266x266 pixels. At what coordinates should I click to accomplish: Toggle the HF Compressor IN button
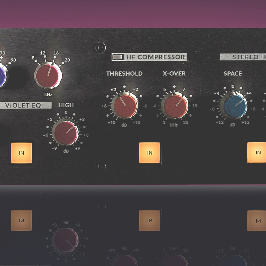pos(149,153)
